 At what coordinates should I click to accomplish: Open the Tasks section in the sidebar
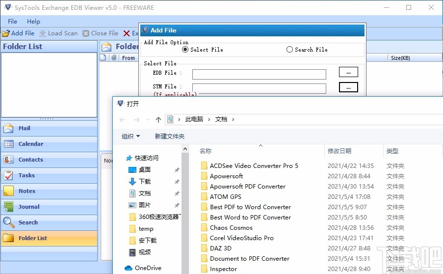pyautogui.click(x=49, y=175)
